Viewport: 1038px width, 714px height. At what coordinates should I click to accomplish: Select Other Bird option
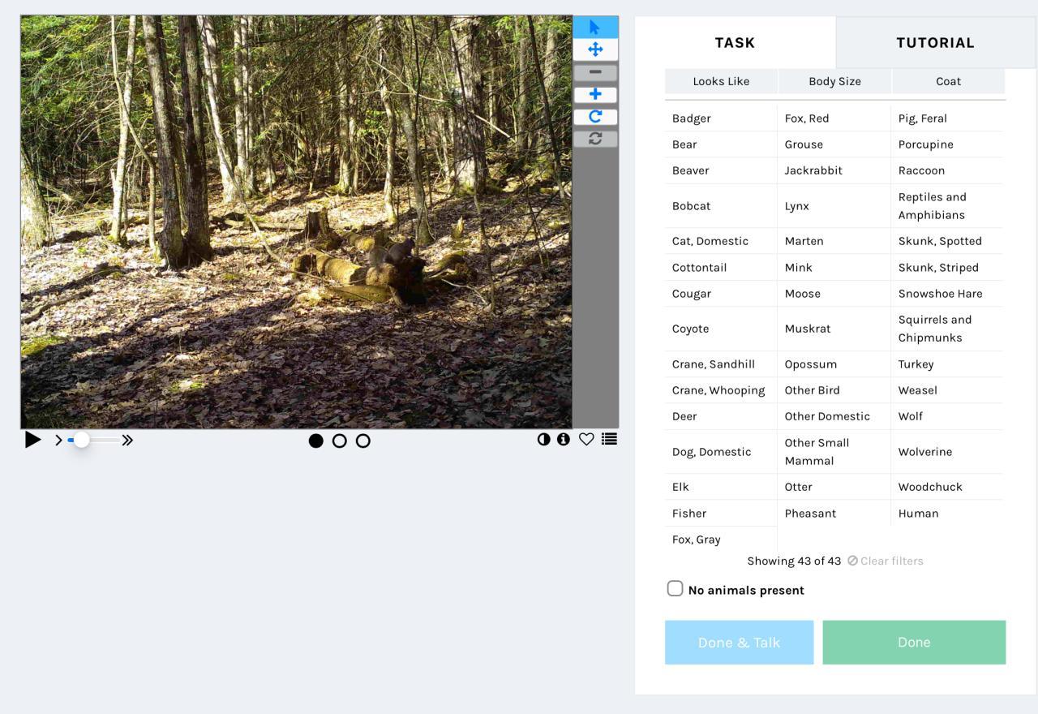pos(834,390)
